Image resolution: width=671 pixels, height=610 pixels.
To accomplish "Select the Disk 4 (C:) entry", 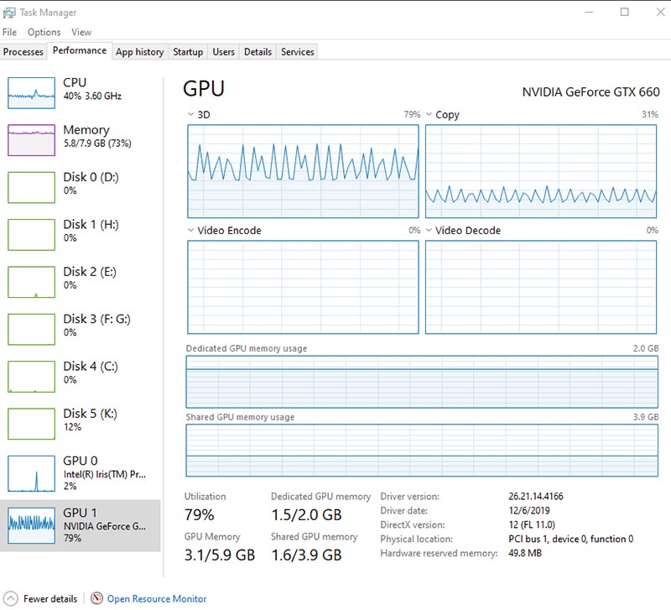I will click(x=81, y=376).
